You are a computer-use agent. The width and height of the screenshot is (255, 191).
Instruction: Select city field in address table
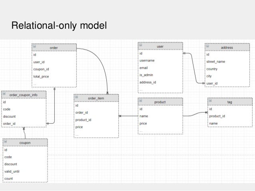click(227, 76)
